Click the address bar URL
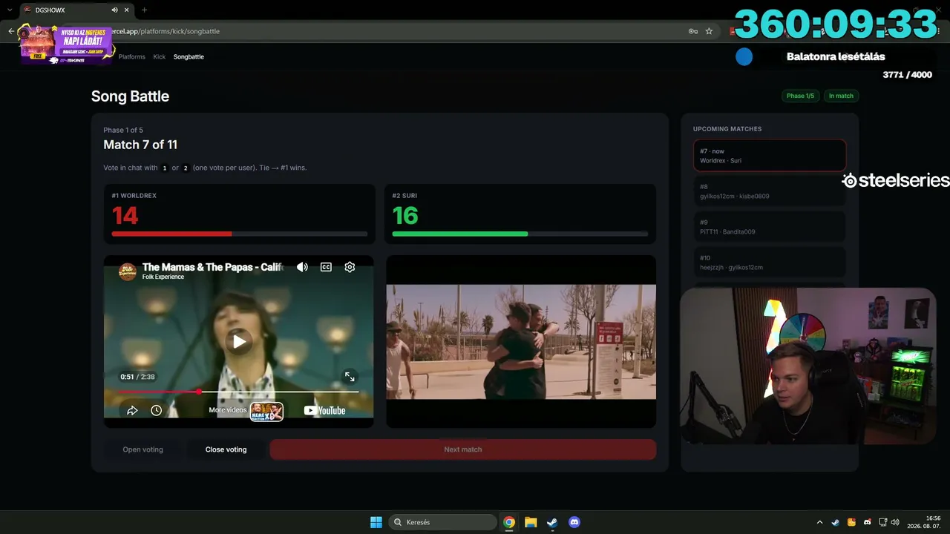 click(165, 31)
